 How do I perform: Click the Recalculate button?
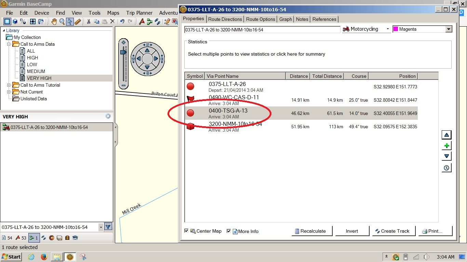pyautogui.click(x=312, y=231)
